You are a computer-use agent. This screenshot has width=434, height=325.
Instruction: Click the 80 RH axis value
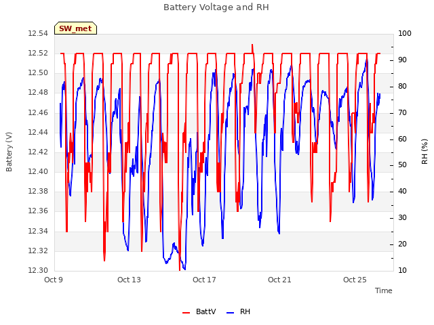coord(402,86)
